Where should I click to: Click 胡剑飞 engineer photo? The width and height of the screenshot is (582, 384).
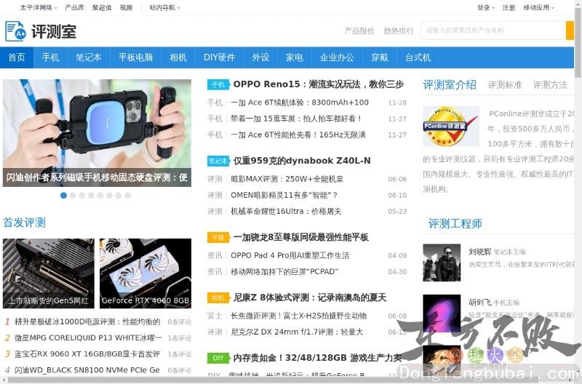(442, 313)
